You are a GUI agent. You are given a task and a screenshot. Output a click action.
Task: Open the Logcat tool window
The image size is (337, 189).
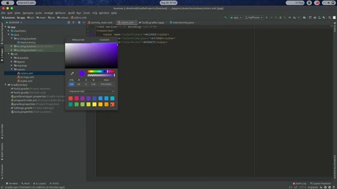pyautogui.click(x=39, y=183)
